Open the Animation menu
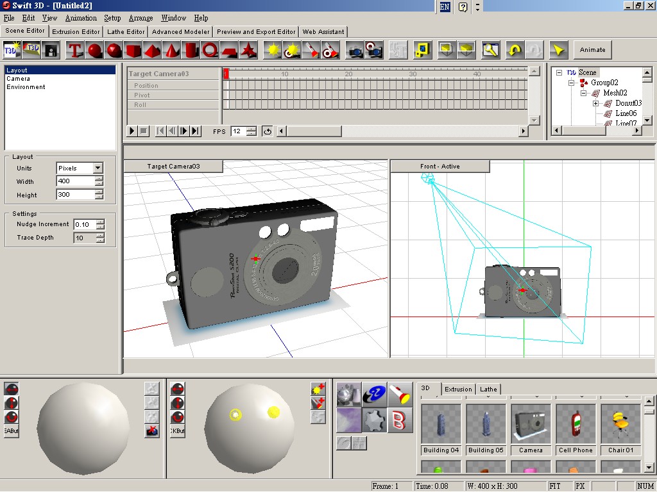 point(81,18)
